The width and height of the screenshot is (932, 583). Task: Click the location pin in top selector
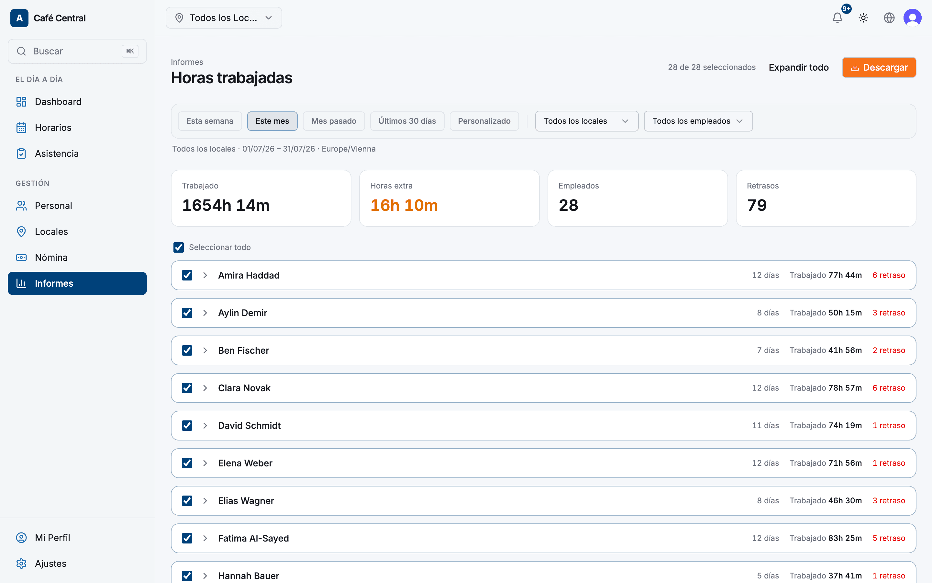[179, 18]
